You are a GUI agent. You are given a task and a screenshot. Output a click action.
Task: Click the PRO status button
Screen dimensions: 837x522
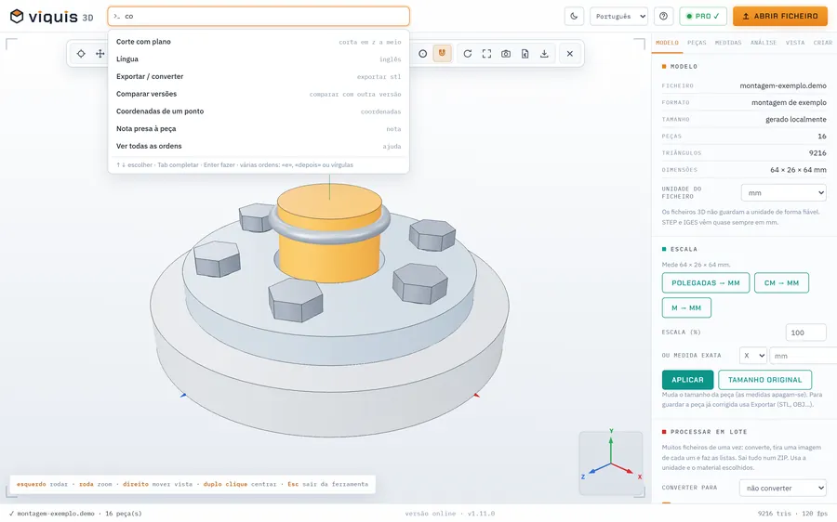click(x=703, y=16)
